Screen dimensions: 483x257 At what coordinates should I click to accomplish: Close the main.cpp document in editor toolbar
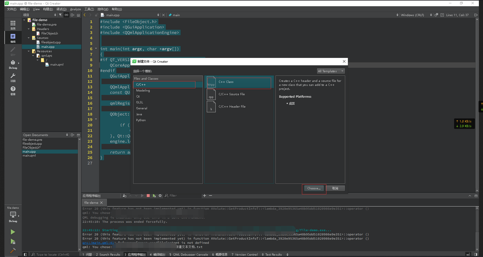click(x=163, y=15)
